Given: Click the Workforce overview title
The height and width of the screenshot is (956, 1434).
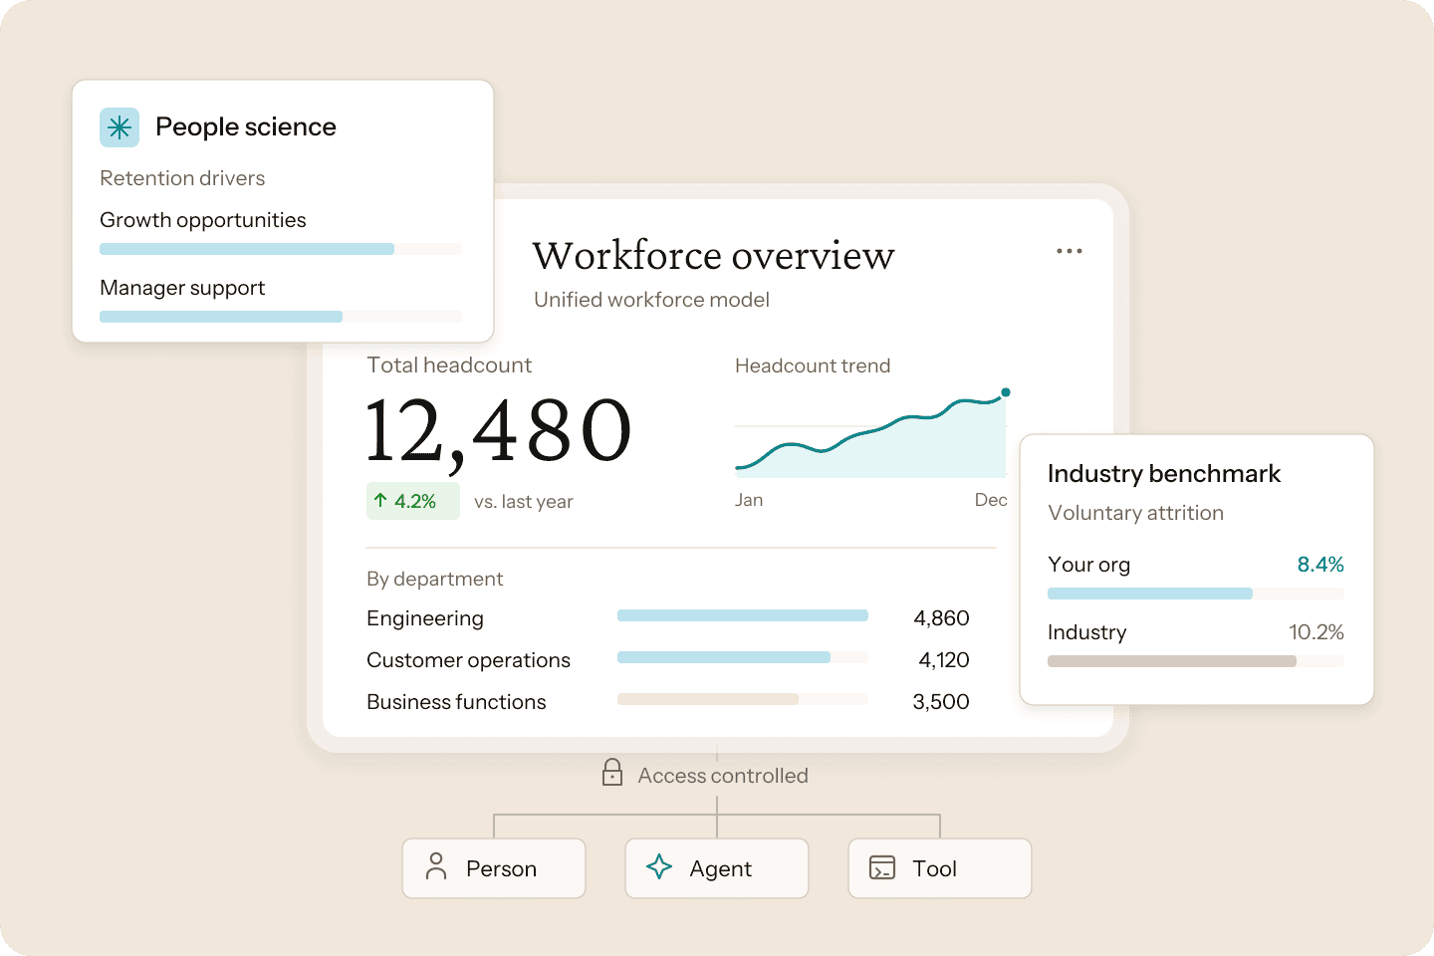Looking at the screenshot, I should pos(713,256).
